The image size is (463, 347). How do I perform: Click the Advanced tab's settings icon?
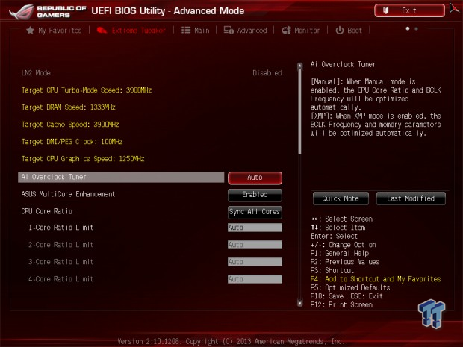(229, 30)
